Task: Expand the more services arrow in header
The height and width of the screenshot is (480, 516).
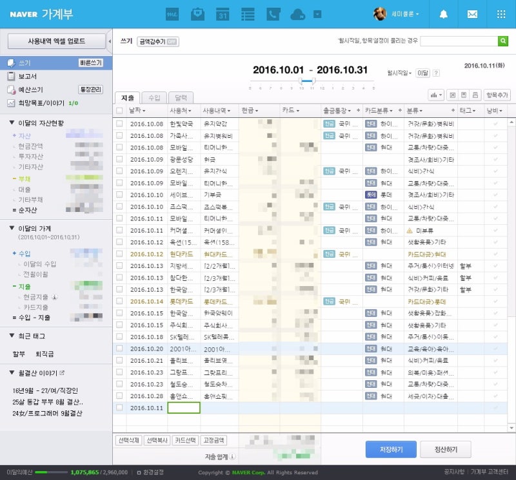Action: (317, 14)
